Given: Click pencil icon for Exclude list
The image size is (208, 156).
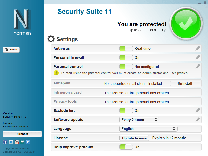Looking at the screenshot, I should click(198, 110).
